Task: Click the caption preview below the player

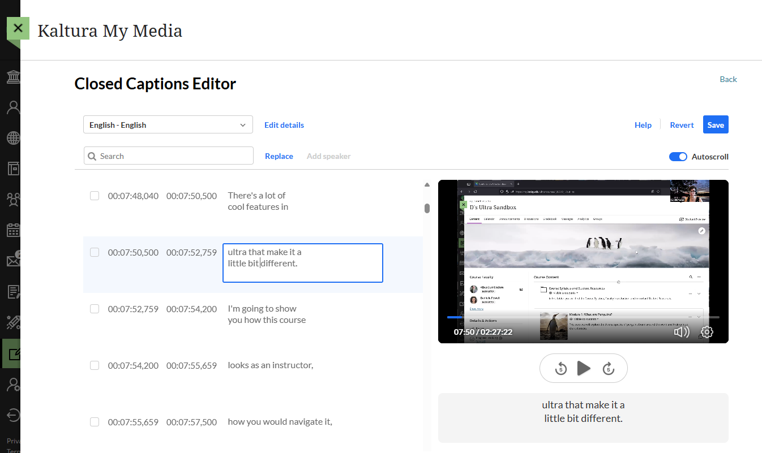Action: (583, 418)
